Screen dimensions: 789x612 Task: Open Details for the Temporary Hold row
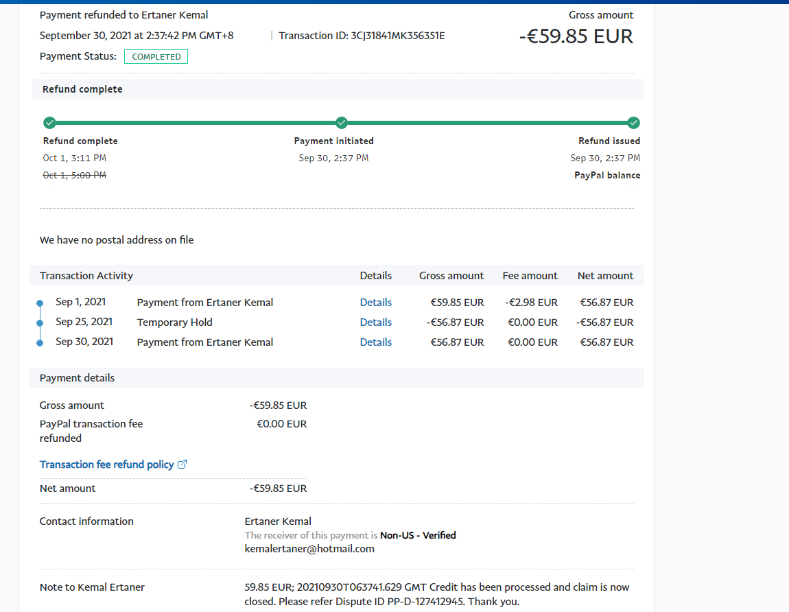click(x=375, y=322)
